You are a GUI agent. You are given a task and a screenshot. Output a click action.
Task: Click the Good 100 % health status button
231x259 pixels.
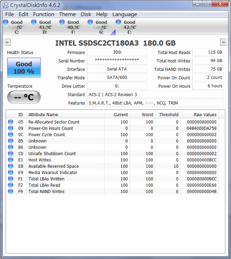tap(24, 68)
